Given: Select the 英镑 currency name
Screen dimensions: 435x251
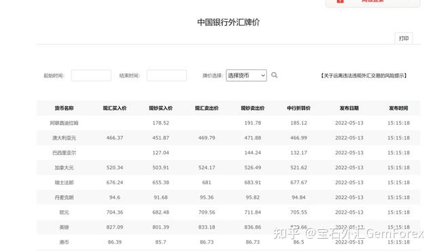Looking at the screenshot, I should [x=64, y=227].
